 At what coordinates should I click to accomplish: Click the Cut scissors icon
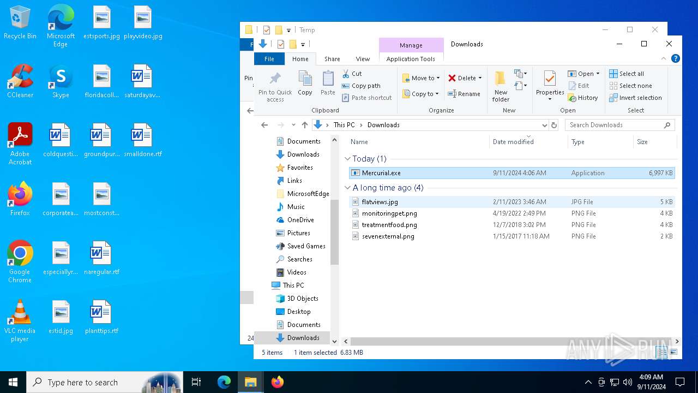point(346,74)
